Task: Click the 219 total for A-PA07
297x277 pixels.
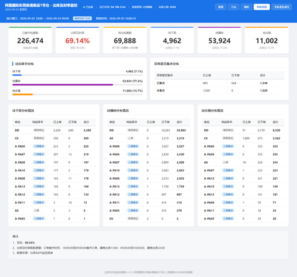Action: (86, 154)
